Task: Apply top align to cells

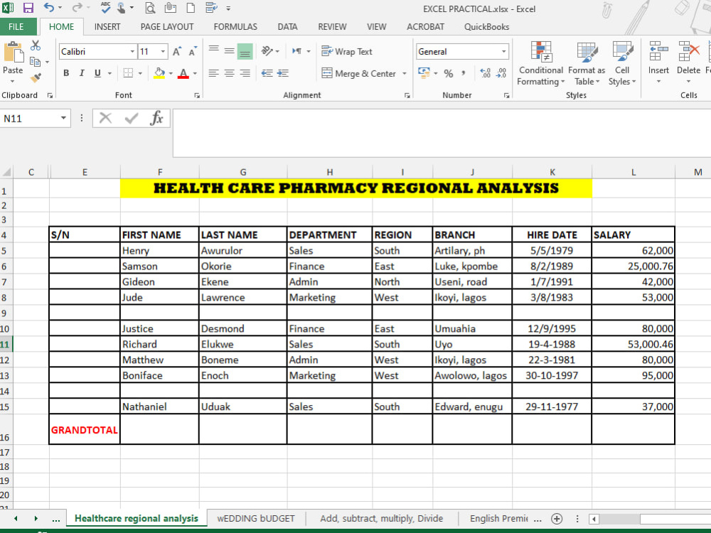Action: point(213,50)
